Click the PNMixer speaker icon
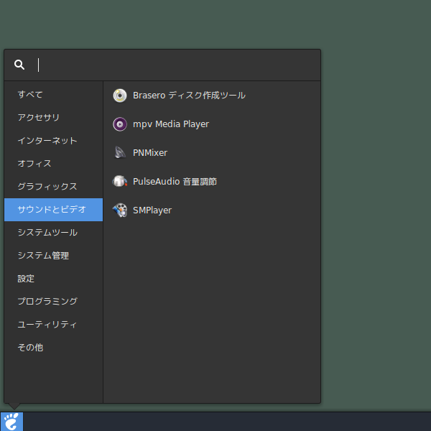The width and height of the screenshot is (431, 431). (x=120, y=153)
